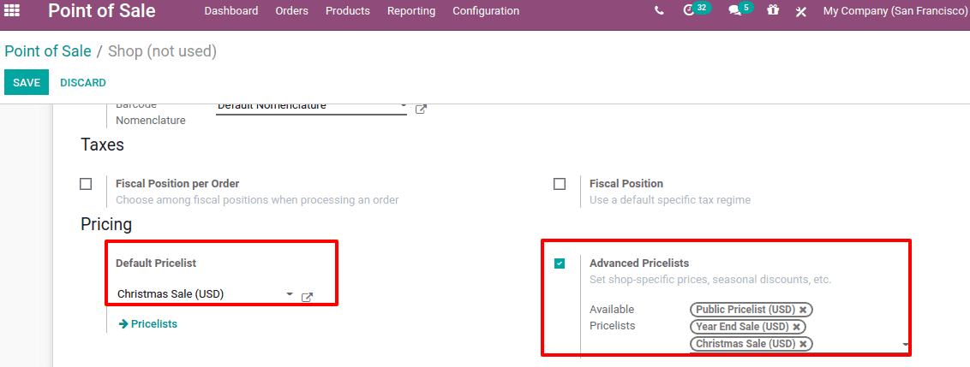Remove Public Pricelist (USD) tag

[803, 310]
